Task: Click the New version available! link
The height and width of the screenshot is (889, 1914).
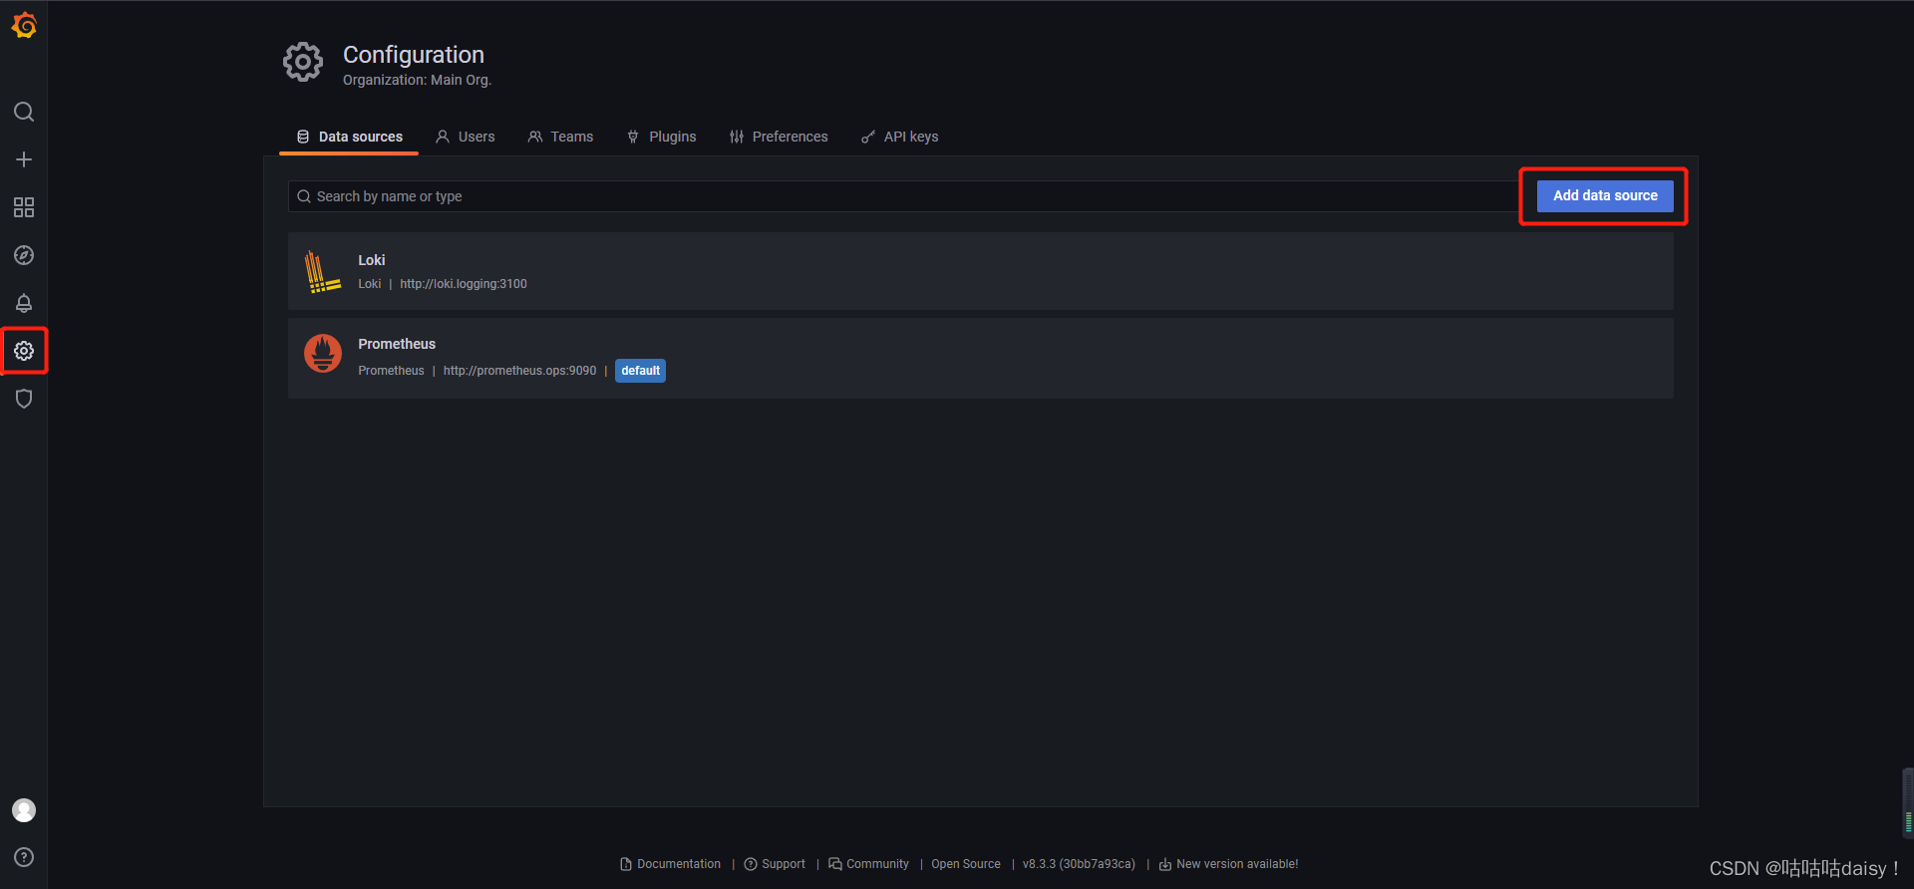Action: tap(1228, 864)
